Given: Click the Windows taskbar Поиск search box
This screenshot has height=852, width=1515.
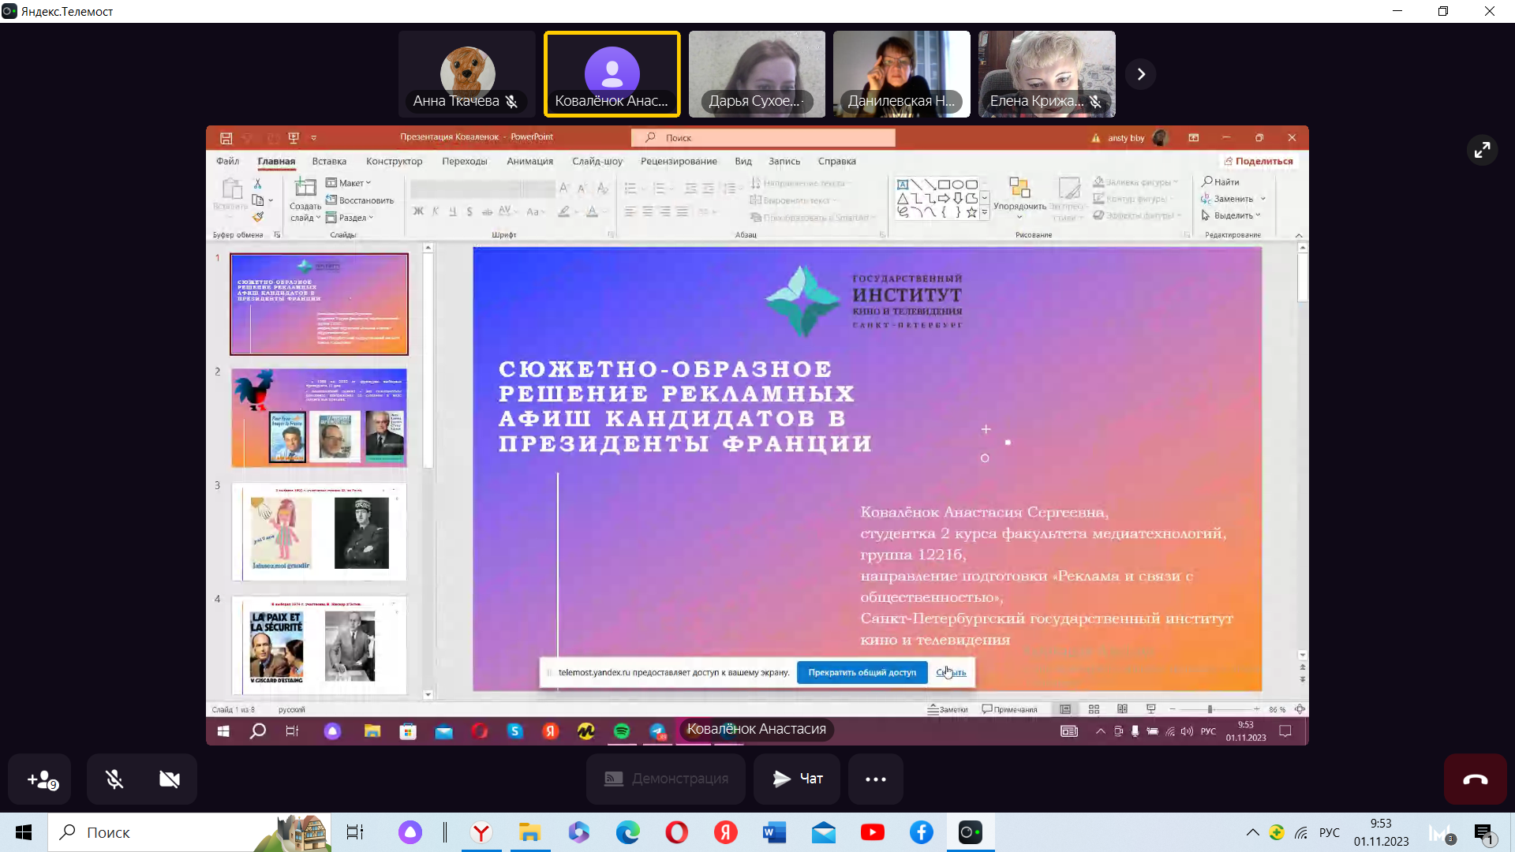Looking at the screenshot, I should click(x=189, y=832).
